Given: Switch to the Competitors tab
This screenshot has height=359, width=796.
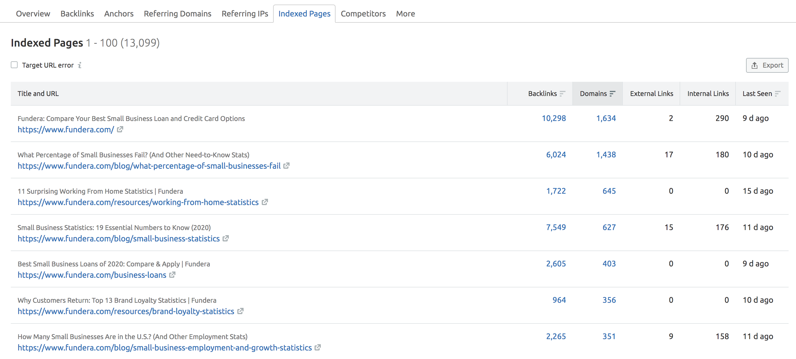Looking at the screenshot, I should pos(363,14).
